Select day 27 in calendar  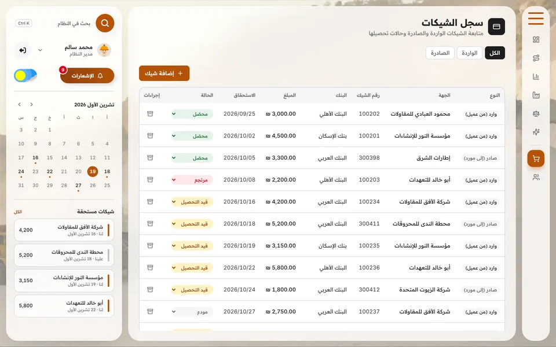coord(78,186)
